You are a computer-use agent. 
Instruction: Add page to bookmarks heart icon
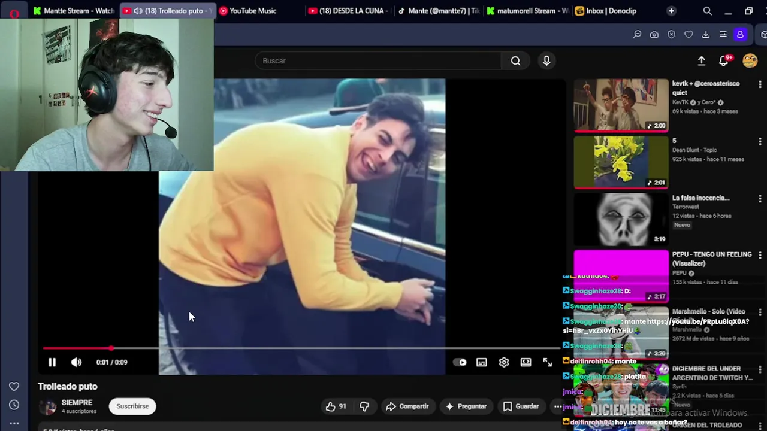click(689, 35)
